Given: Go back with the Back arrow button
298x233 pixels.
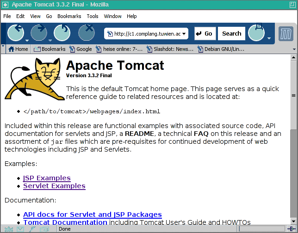Looking at the screenshot, I should coord(16,33).
